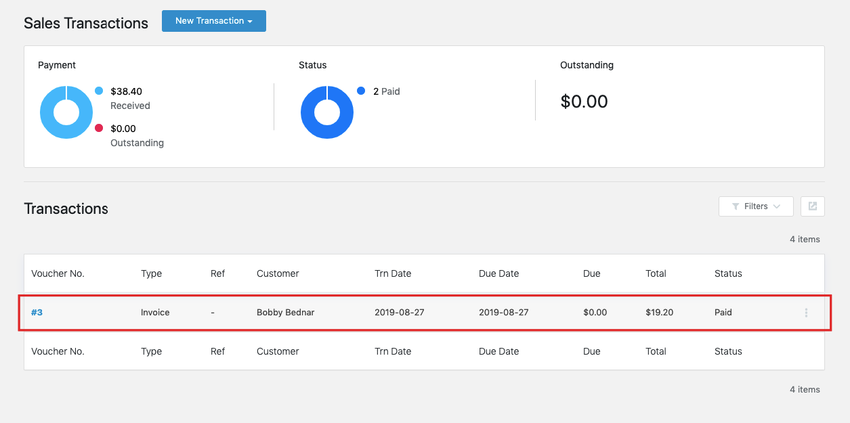Click the Voucher No. column header

click(58, 273)
